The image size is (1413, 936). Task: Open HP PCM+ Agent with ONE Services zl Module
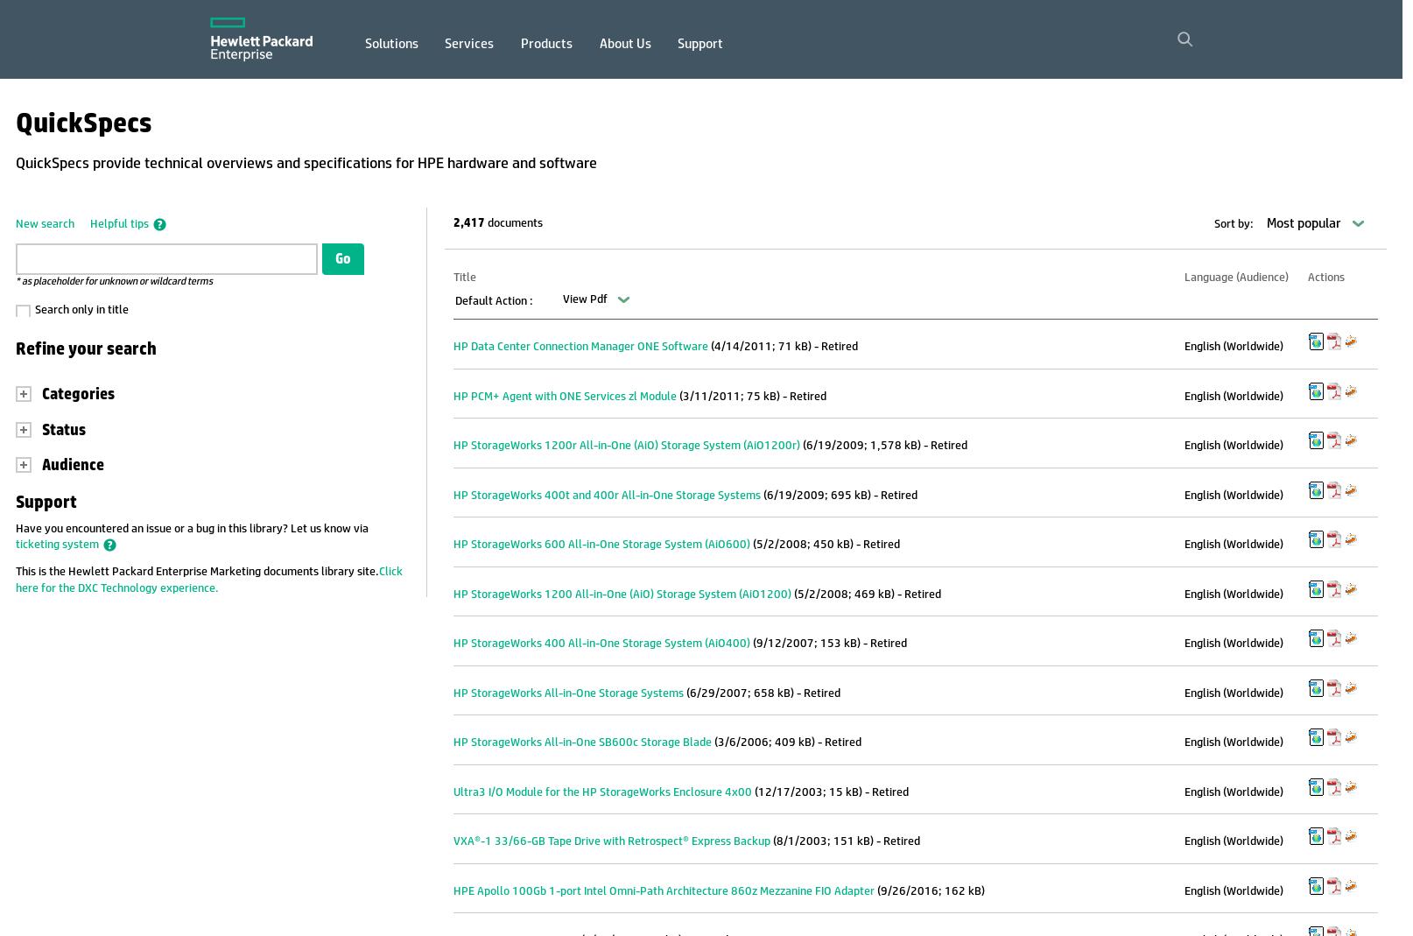(x=565, y=397)
